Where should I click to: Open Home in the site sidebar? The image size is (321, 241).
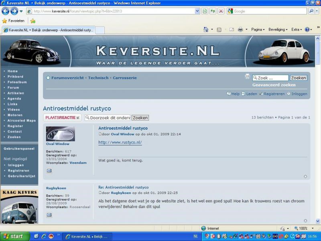click(12, 71)
